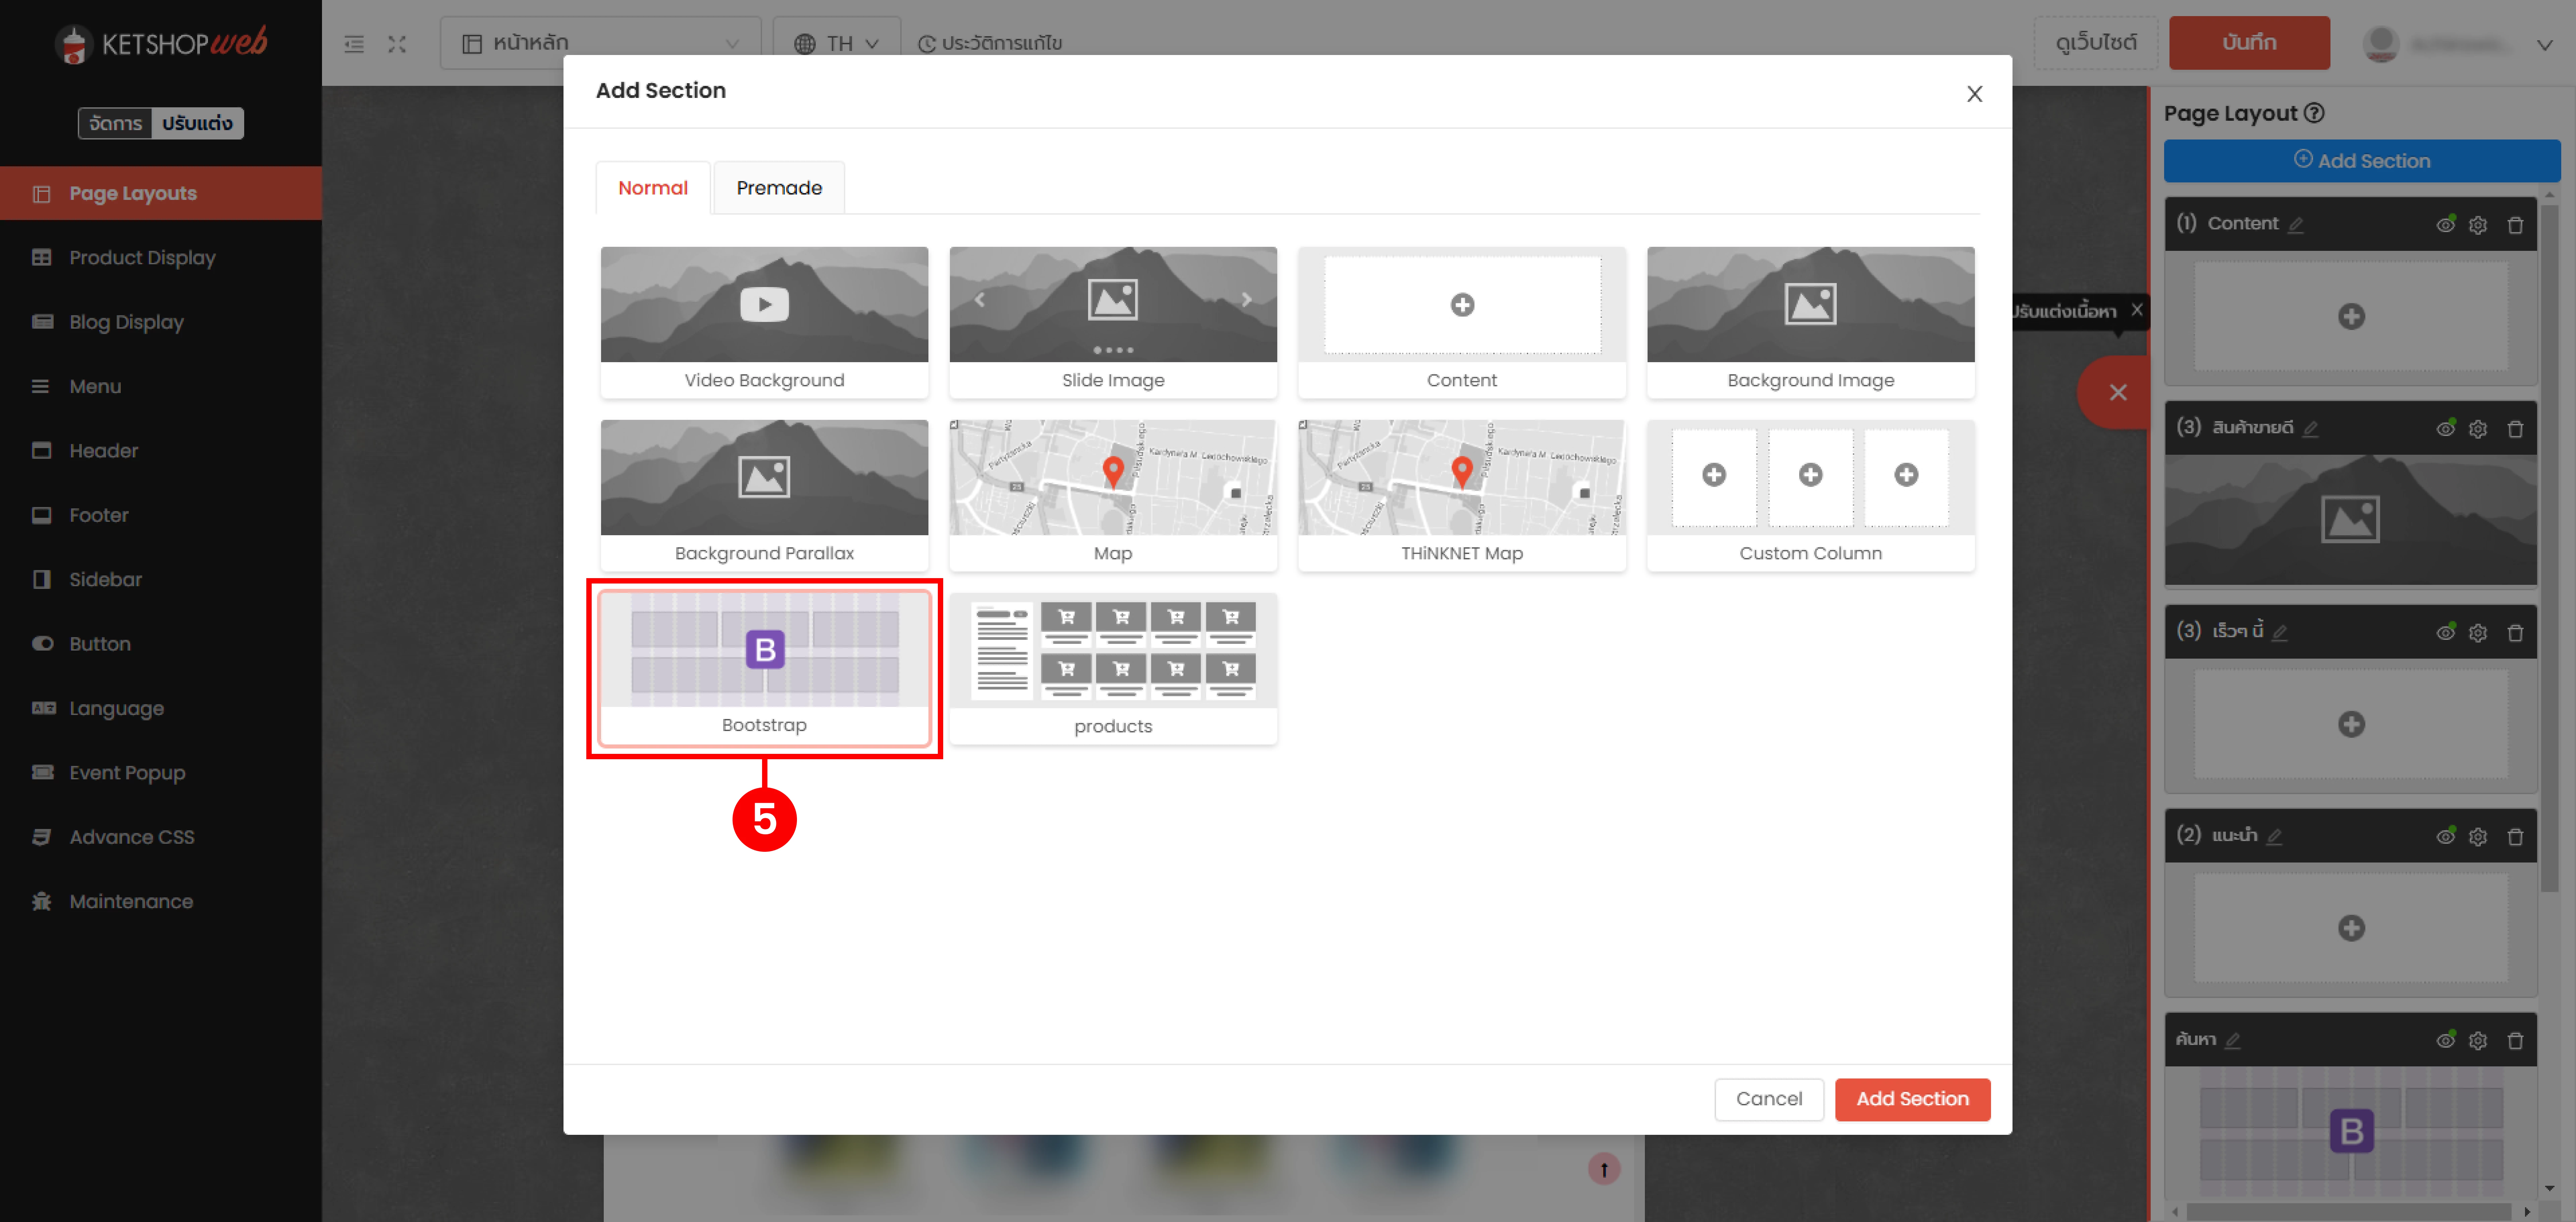Open settings gear for ค้นหา section
The image size is (2576, 1222).
[x=2478, y=1041]
